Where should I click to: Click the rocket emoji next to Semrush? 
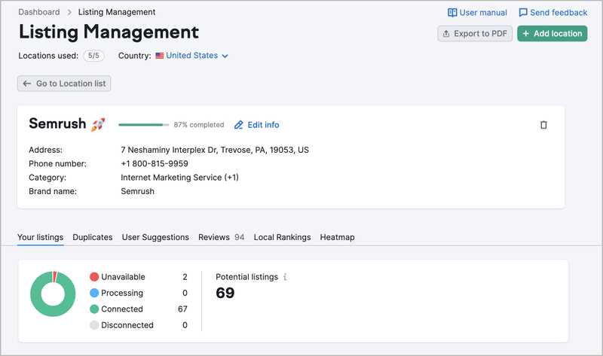pos(98,124)
